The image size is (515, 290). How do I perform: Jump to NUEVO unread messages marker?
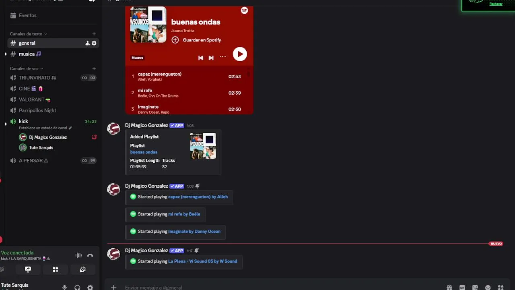[x=496, y=244]
